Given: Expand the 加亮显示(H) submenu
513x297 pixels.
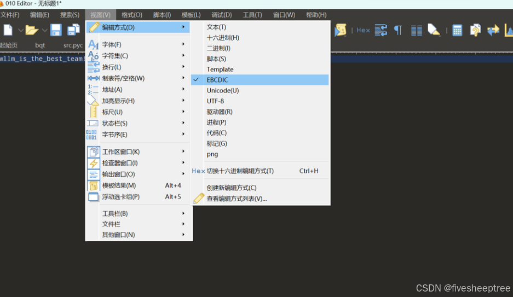Looking at the screenshot, I should (139, 101).
